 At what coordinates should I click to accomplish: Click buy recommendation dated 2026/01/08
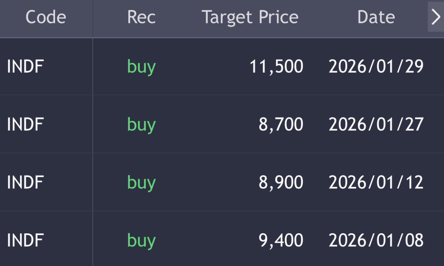[141, 240]
